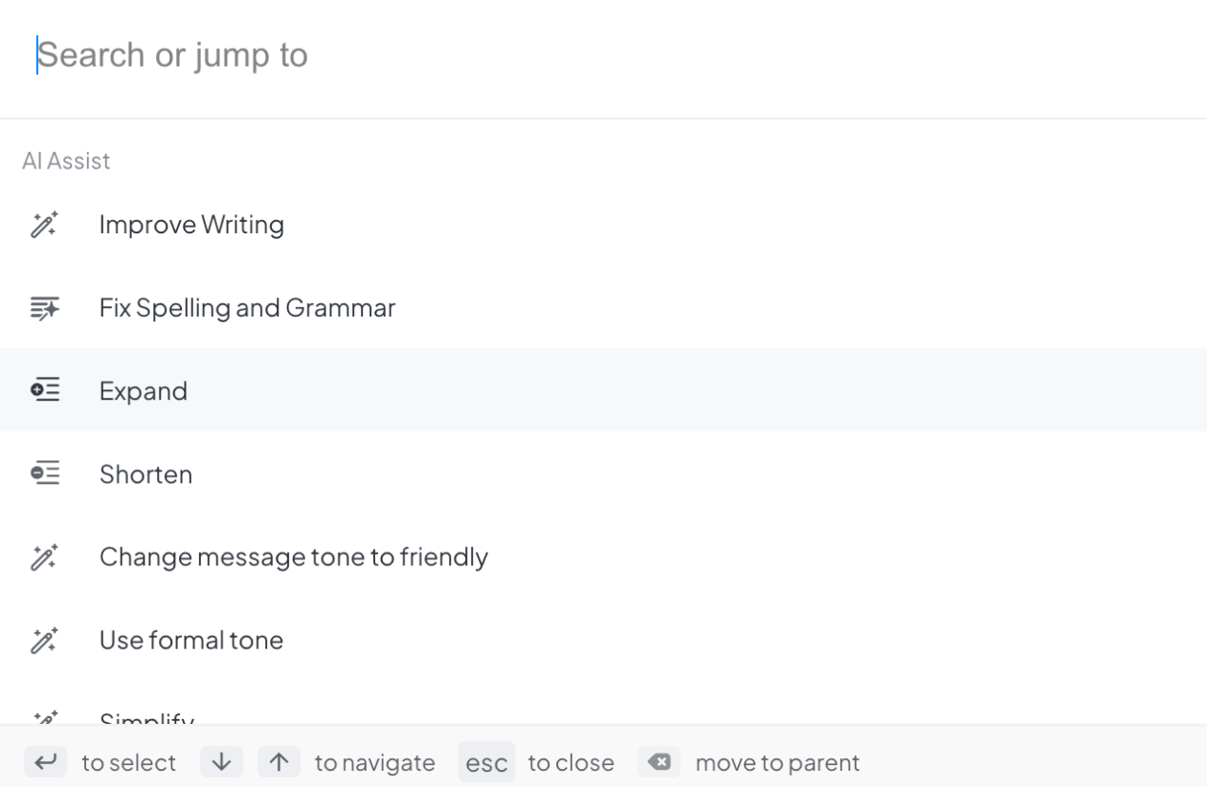Select Use formal tone
This screenshot has width=1207, height=787.
point(190,640)
